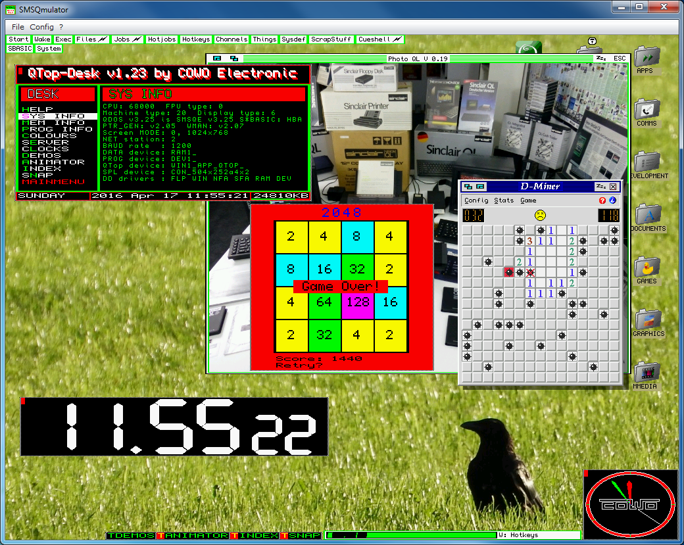Click the Start button on the launch bar
684x545 pixels.
(x=18, y=39)
